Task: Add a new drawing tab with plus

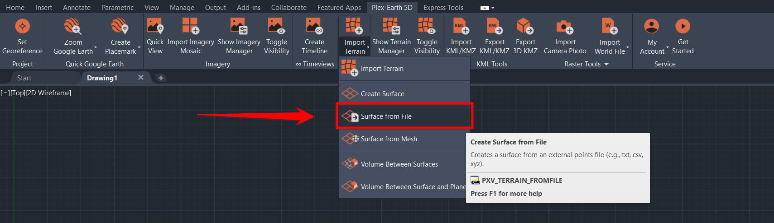Action: [161, 78]
